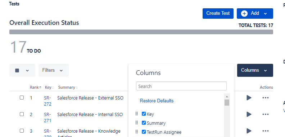The height and width of the screenshot is (137, 285).
Task: Select the row checkbox for SR-271
Action: click(22, 114)
